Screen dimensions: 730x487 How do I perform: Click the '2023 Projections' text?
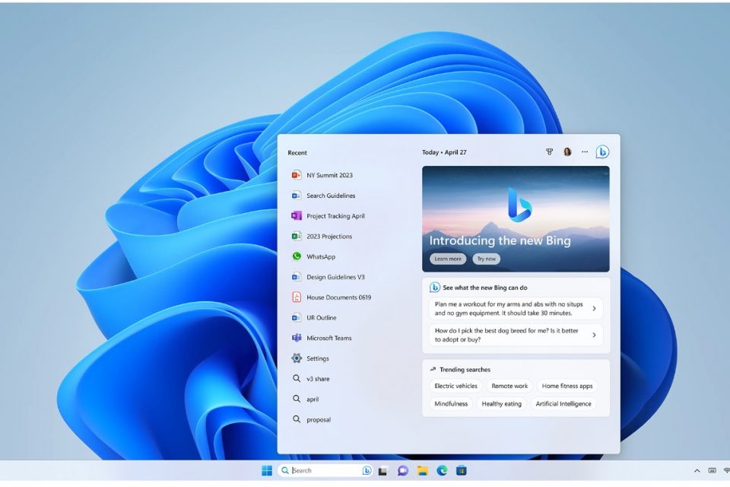(x=329, y=237)
